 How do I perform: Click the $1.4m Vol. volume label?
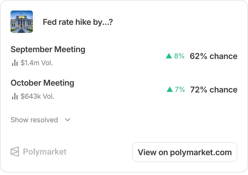point(37,63)
